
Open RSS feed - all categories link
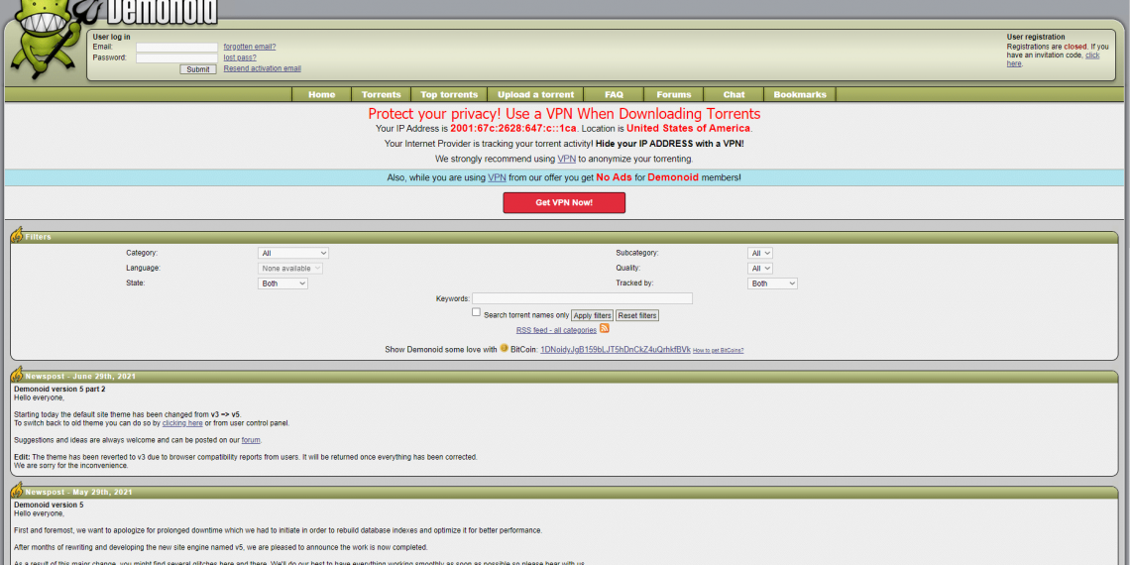(x=556, y=330)
